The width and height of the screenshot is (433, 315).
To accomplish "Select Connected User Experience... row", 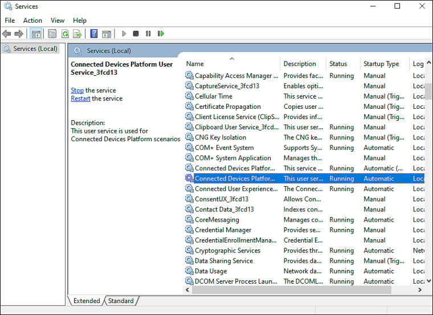I will click(304, 189).
